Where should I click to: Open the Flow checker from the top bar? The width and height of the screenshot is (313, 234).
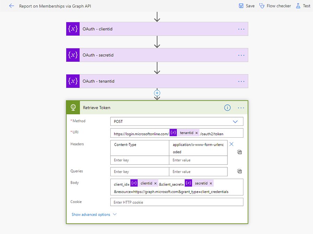click(275, 6)
